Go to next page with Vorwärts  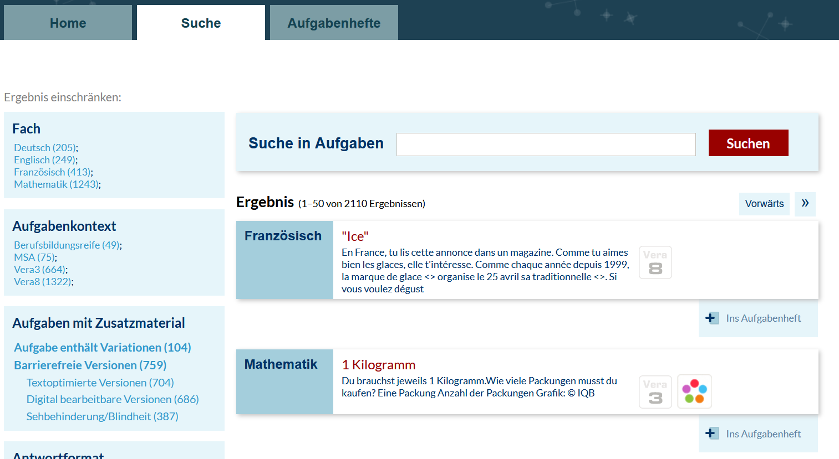(x=764, y=204)
